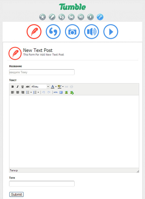
Task: Click the redo arrow icon
Action: [x=49, y=92]
